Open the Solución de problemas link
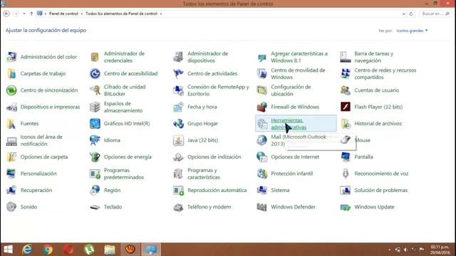Image resolution: width=456 pixels, height=256 pixels. tap(381, 190)
